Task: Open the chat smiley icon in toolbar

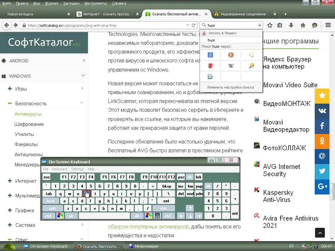Action: pyautogui.click(x=314, y=25)
